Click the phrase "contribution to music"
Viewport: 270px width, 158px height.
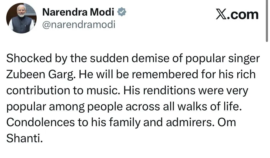pos(62,91)
